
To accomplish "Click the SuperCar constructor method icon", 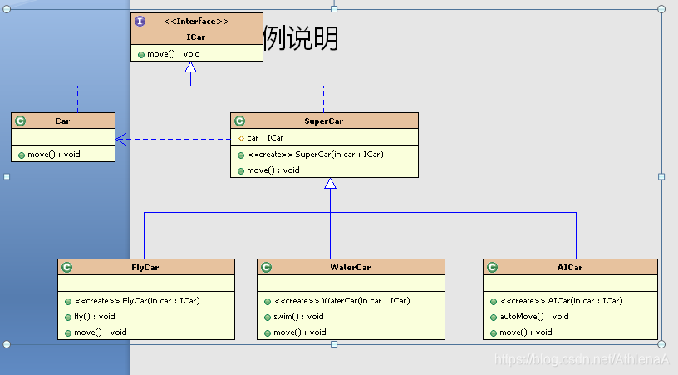I will [x=241, y=155].
